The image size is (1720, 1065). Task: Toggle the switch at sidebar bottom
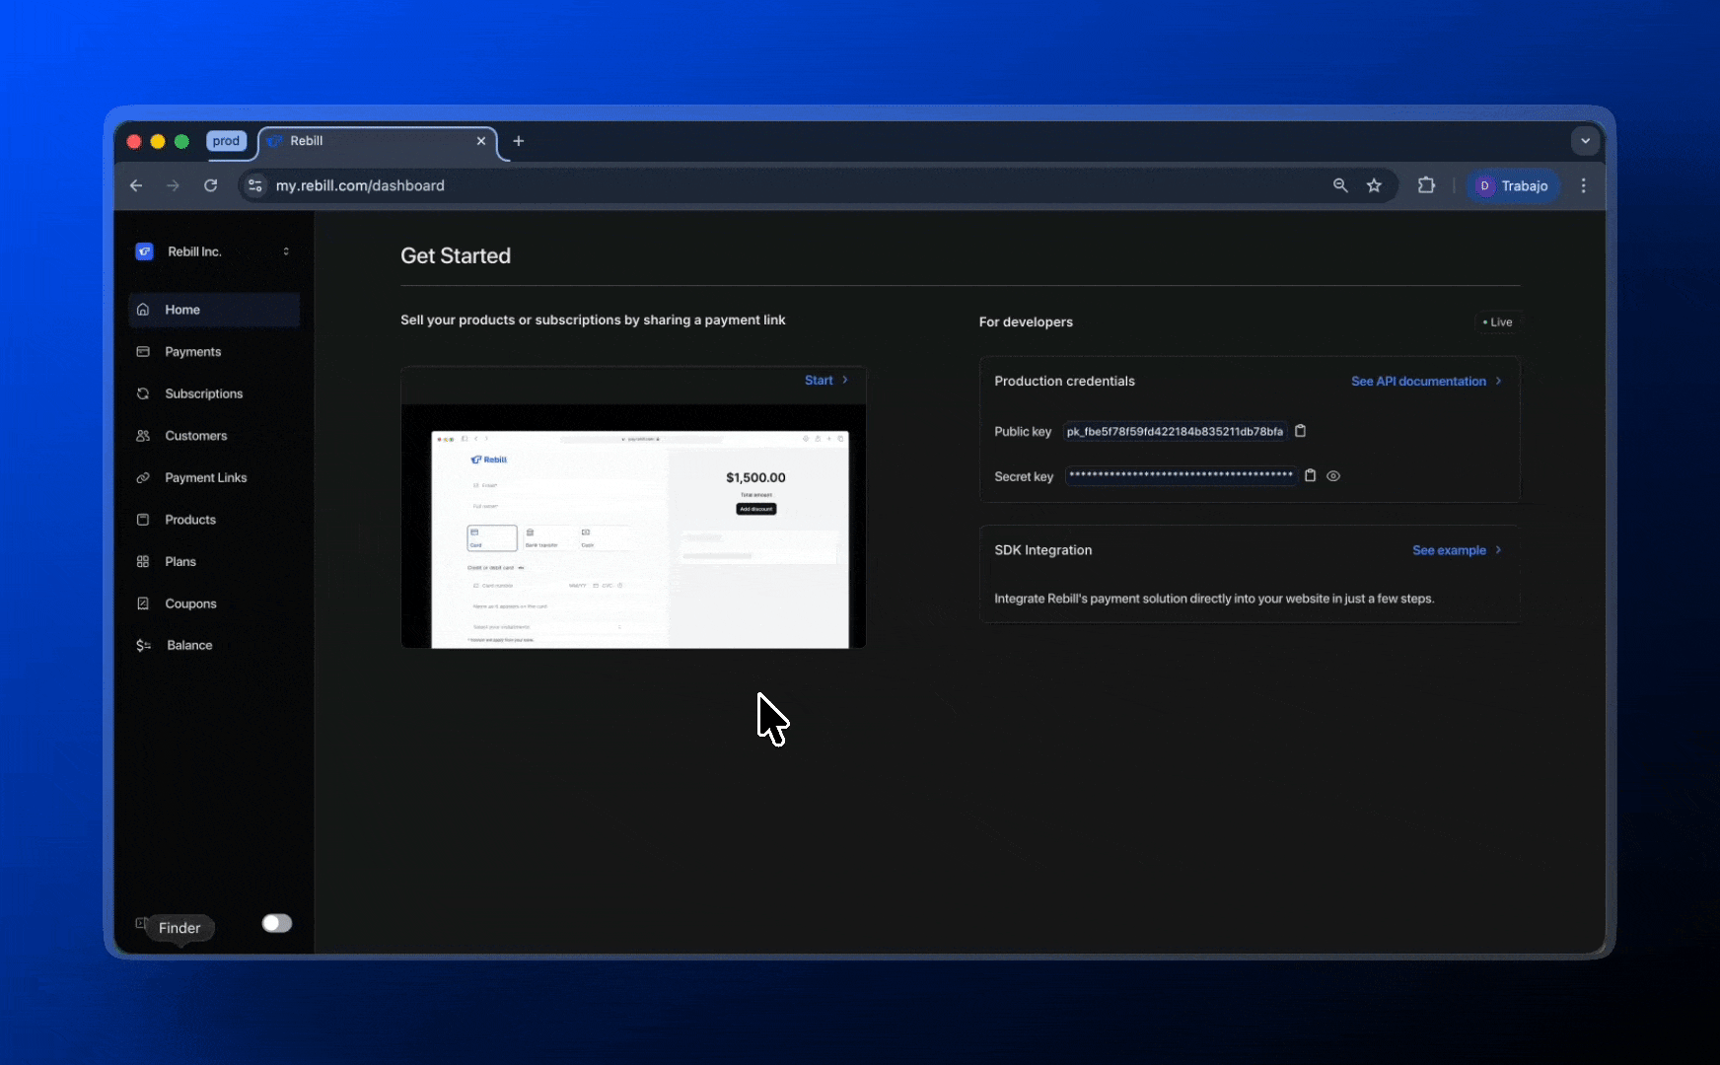(276, 923)
